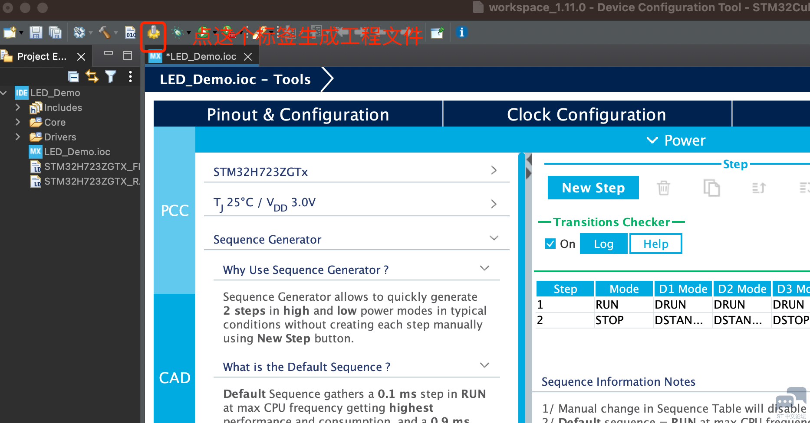Select the *LED_Demo.ioc editor tab
The width and height of the screenshot is (810, 423).
[x=201, y=57]
